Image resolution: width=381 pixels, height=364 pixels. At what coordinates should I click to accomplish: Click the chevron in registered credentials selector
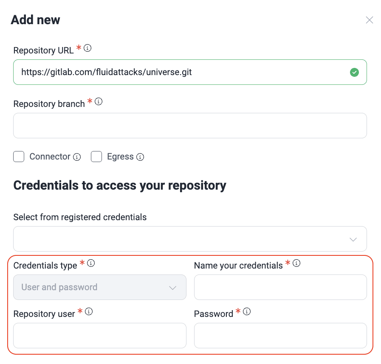click(x=353, y=239)
